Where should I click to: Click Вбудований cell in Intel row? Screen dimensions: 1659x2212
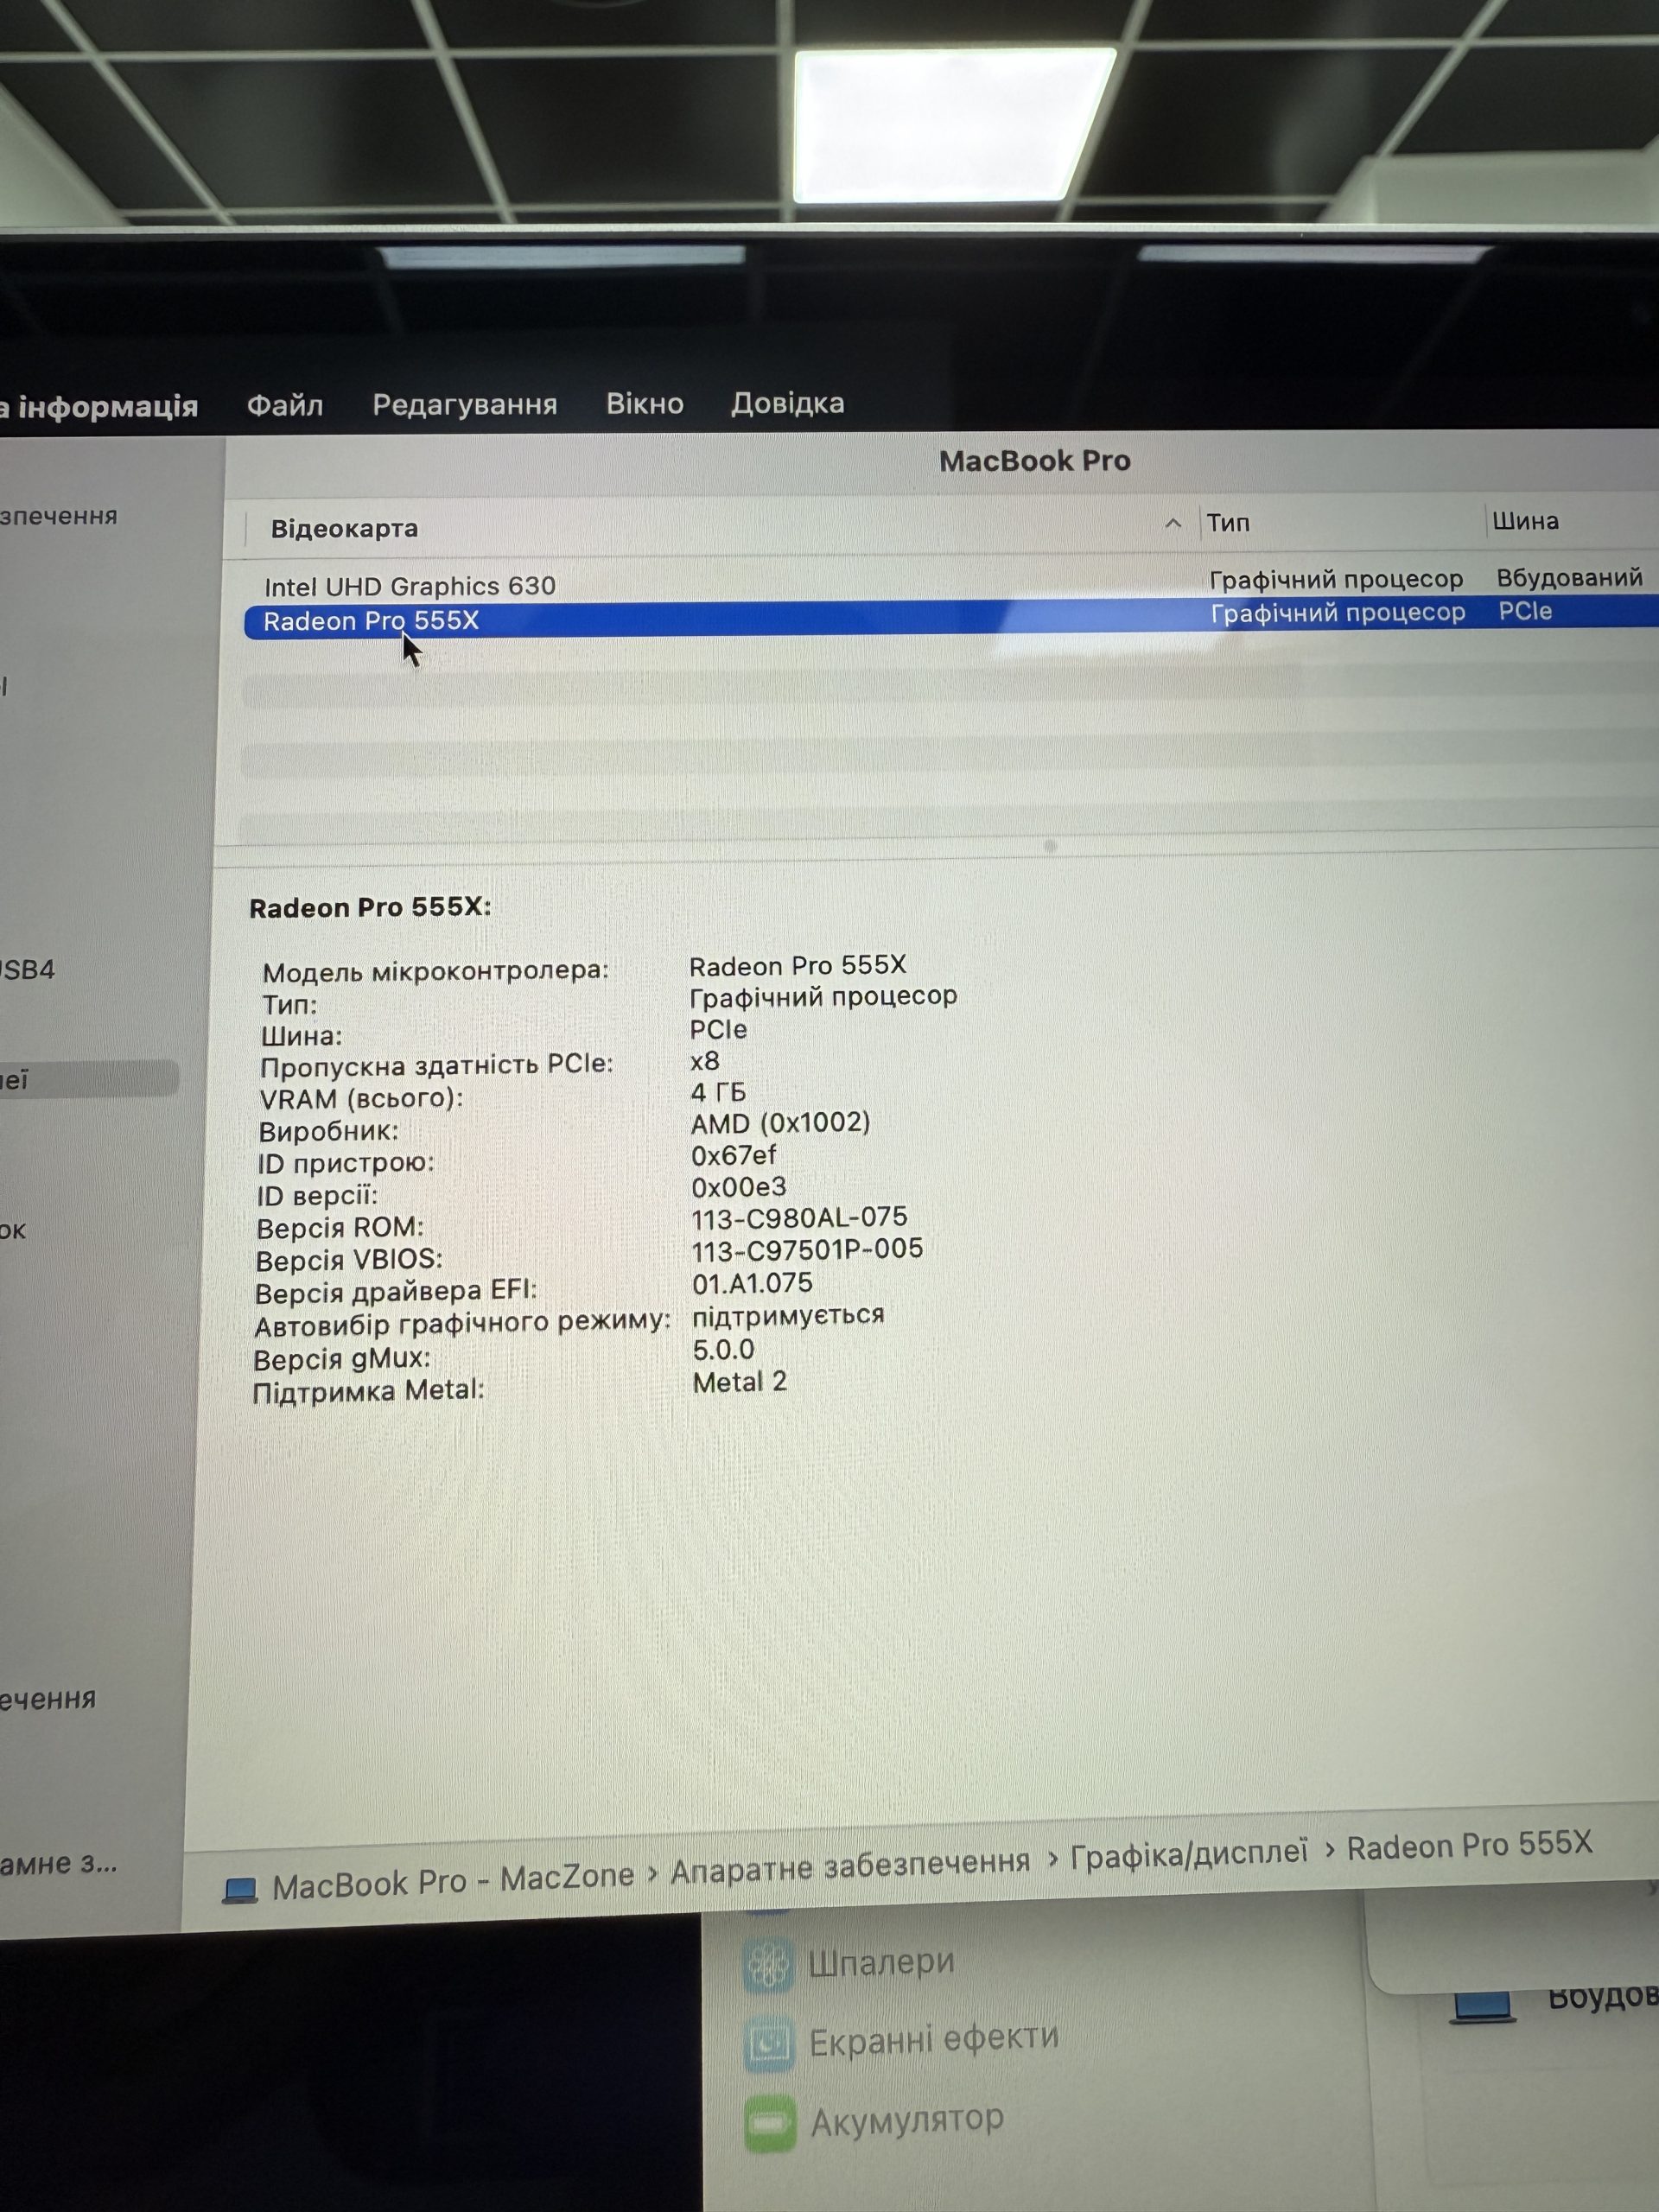[x=1569, y=577]
